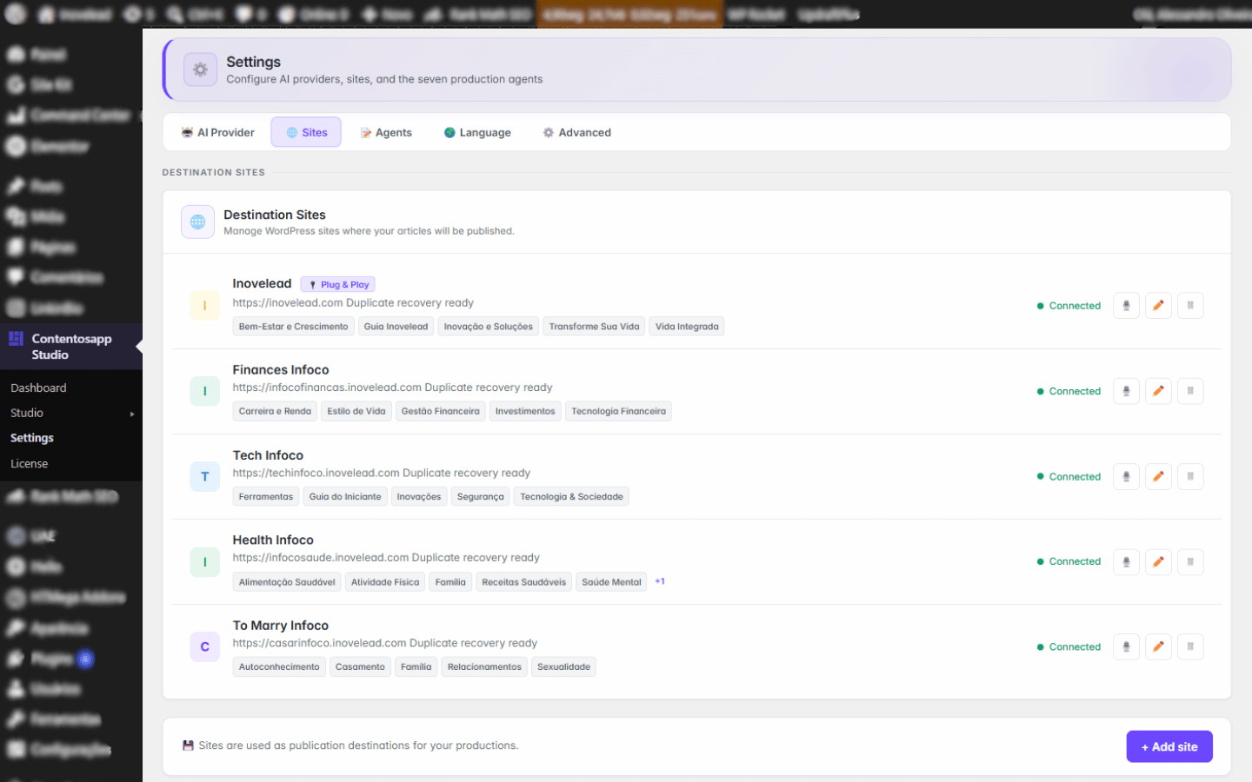Click the Gestão Financeira tag

click(x=440, y=411)
